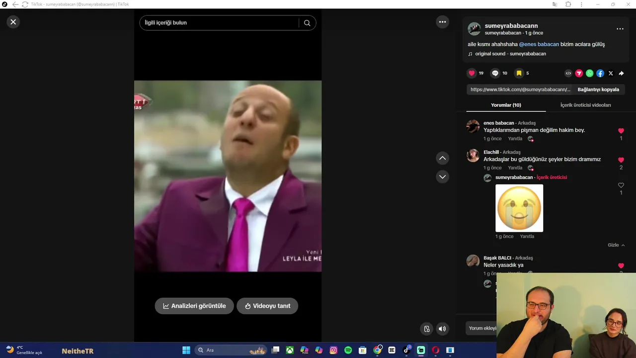Switch to 'Yorumlar (10)' tab

point(506,105)
